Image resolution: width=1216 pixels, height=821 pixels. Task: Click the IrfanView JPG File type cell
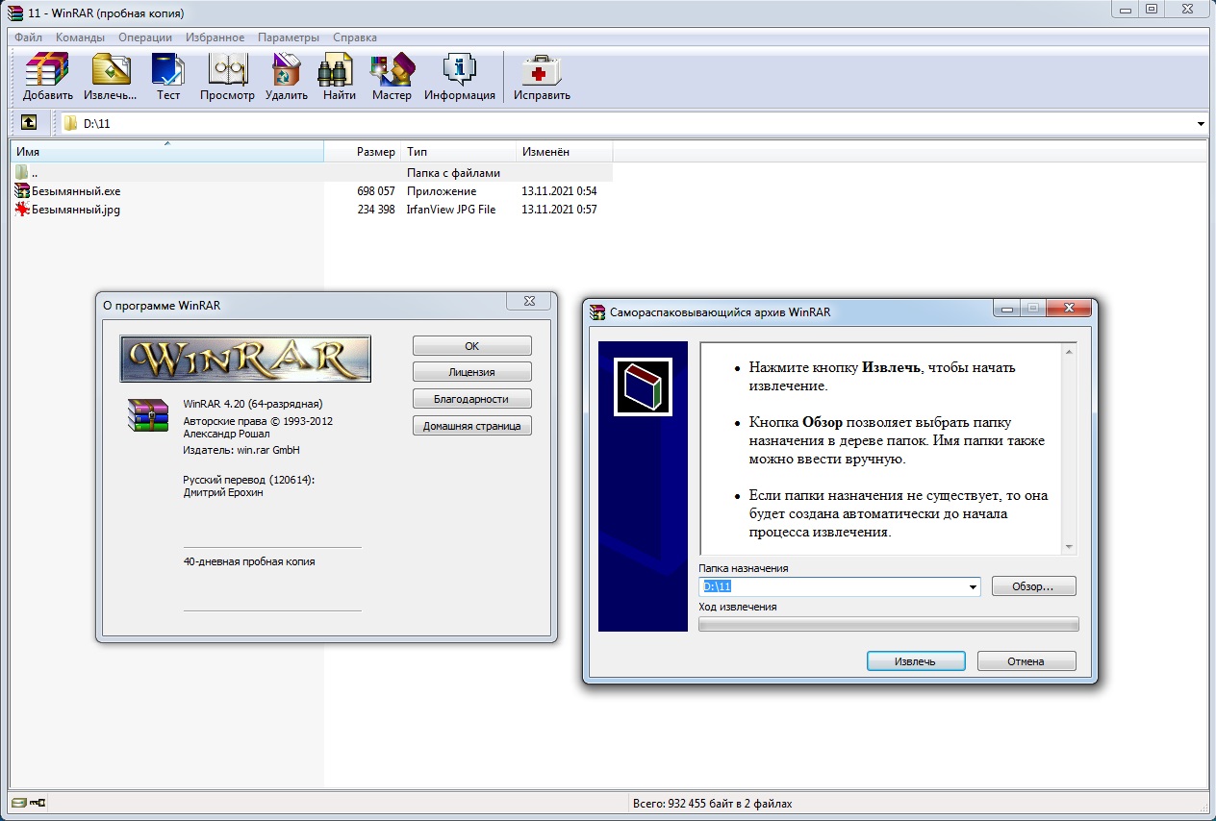451,210
